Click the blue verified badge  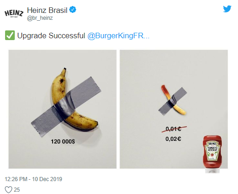pos(72,10)
